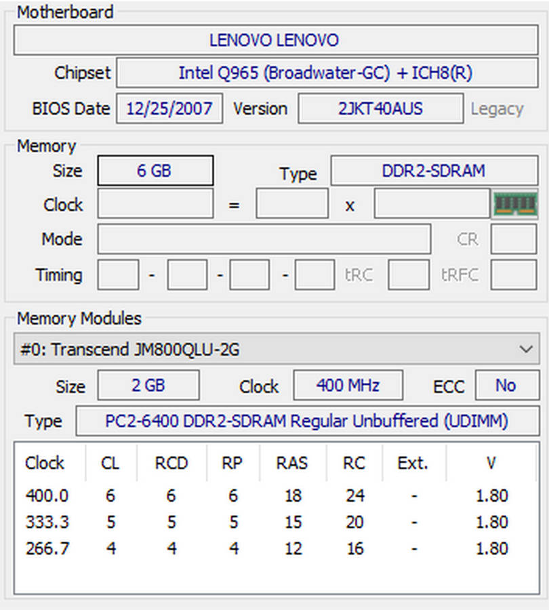Expand the memory module dropdown arrow
549x610 pixels.
[x=525, y=350]
